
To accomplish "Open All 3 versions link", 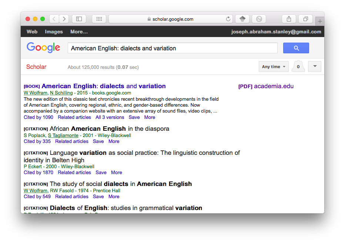I will (110, 117).
